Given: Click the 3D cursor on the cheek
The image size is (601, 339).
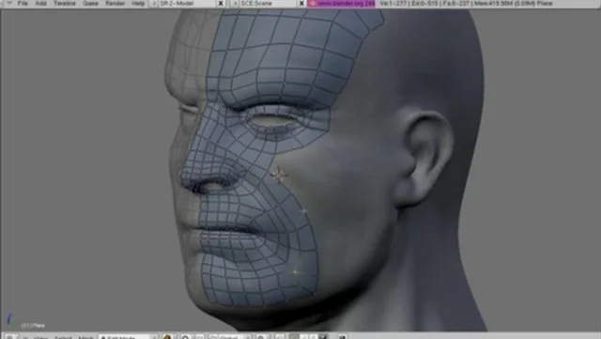Looking at the screenshot, I should pos(279,176).
